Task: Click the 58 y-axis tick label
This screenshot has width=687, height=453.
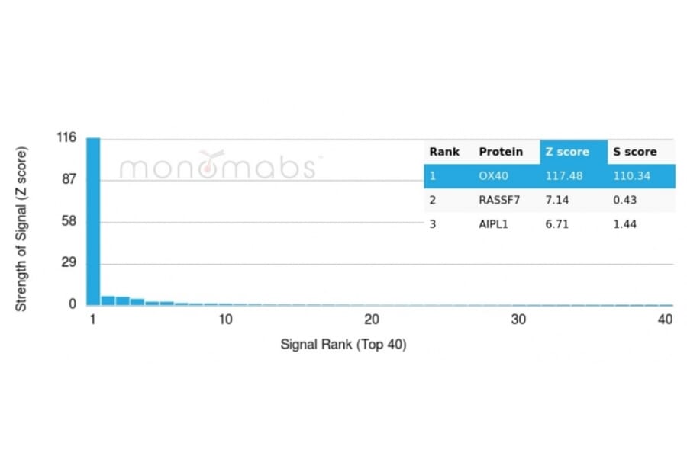Action: click(x=69, y=221)
